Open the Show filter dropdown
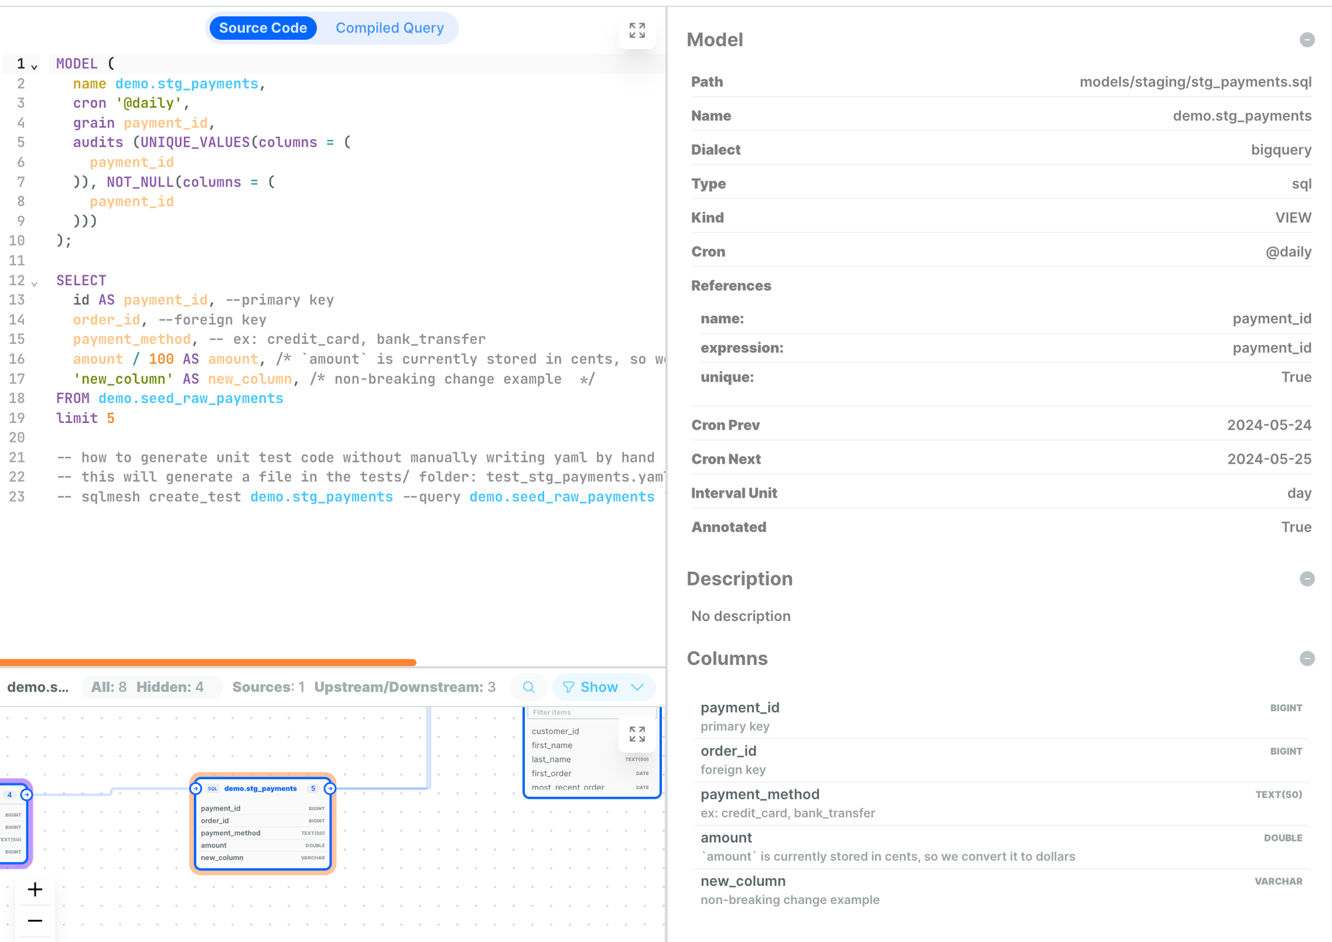Screen dimensions: 1332x942 coord(603,687)
